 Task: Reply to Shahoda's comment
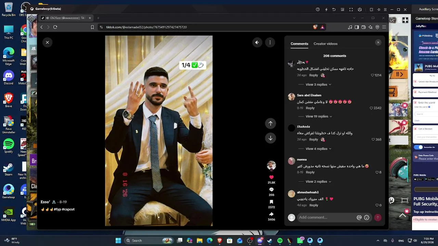pyautogui.click(x=313, y=139)
